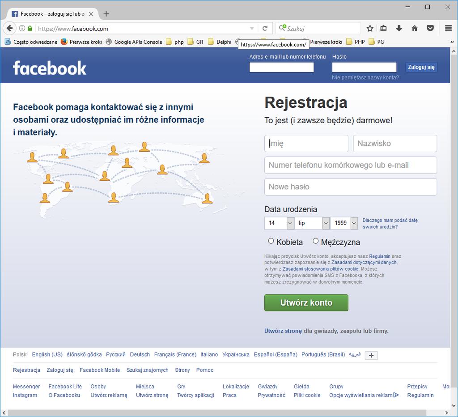Show more bookmarks chevron

[x=452, y=42]
